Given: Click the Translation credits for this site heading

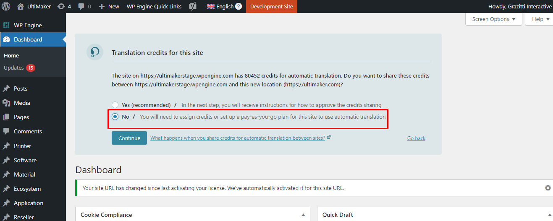Looking at the screenshot, I should coord(157,53).
